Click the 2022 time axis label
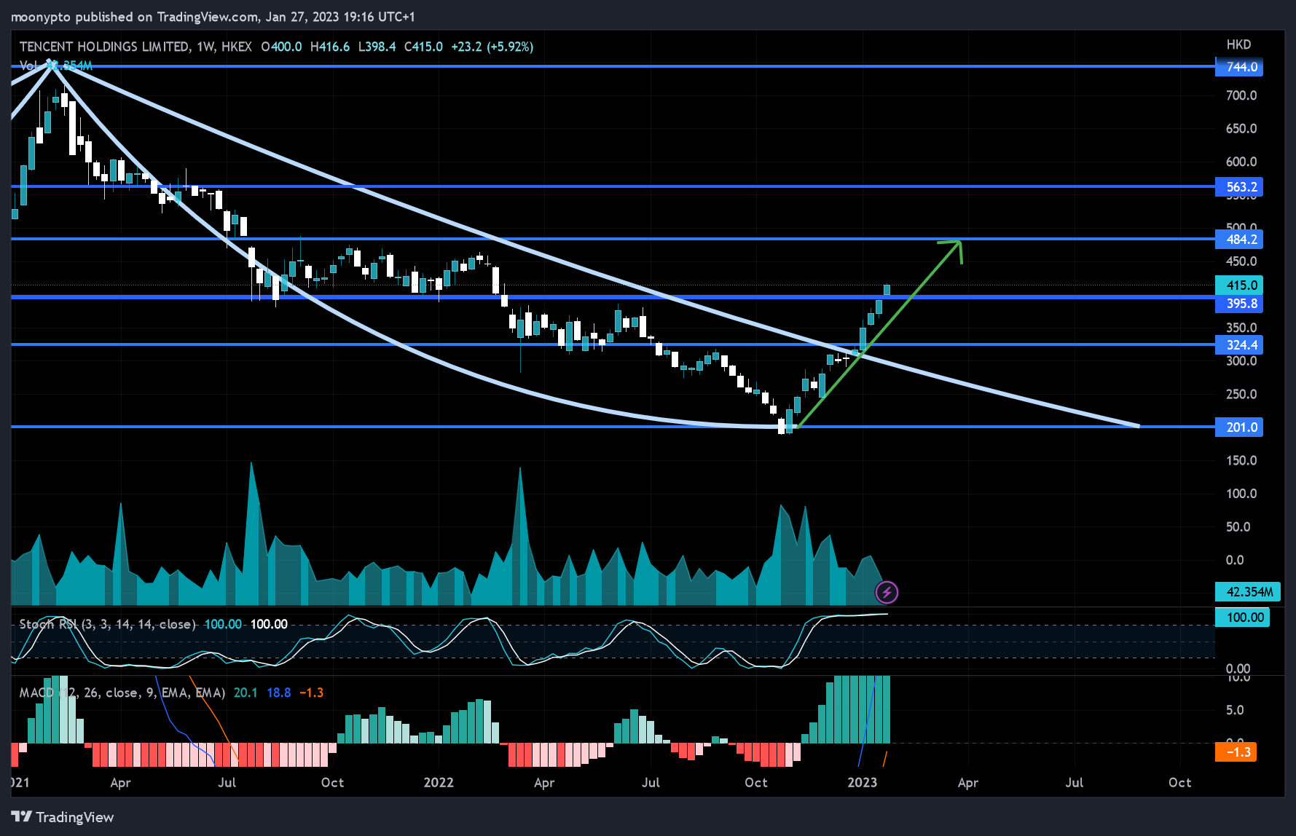Viewport: 1296px width, 836px height. 439,782
